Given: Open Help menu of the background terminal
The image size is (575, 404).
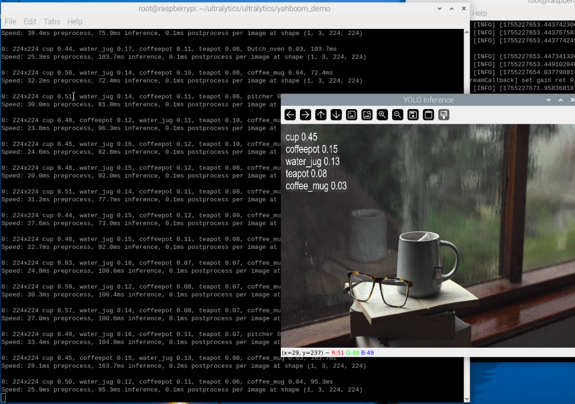Looking at the screenshot, I should pos(480,13).
